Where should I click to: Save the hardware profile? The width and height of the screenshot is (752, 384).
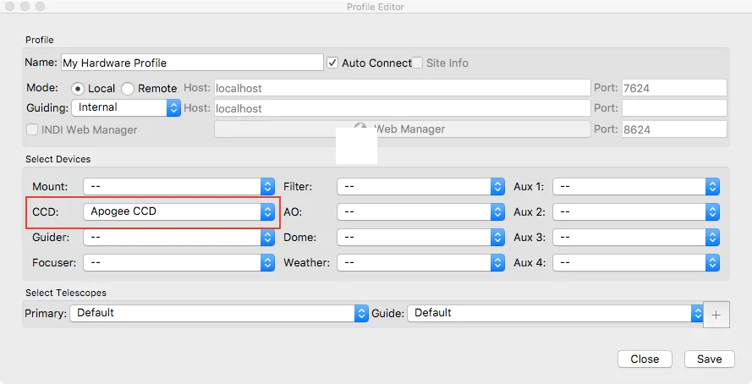(x=710, y=359)
